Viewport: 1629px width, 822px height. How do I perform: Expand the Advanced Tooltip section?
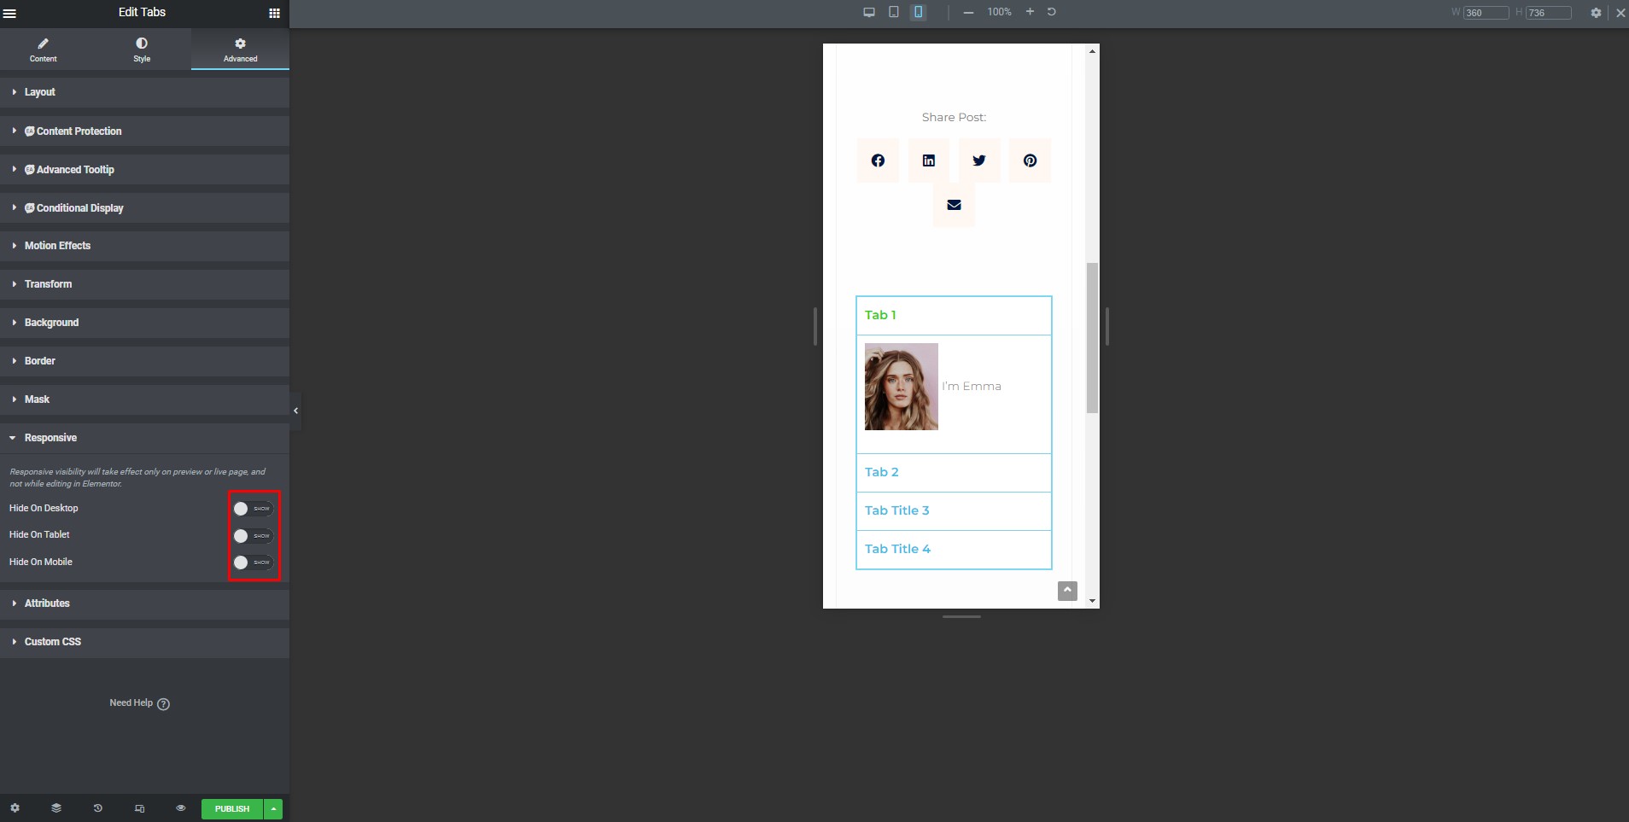(x=144, y=170)
